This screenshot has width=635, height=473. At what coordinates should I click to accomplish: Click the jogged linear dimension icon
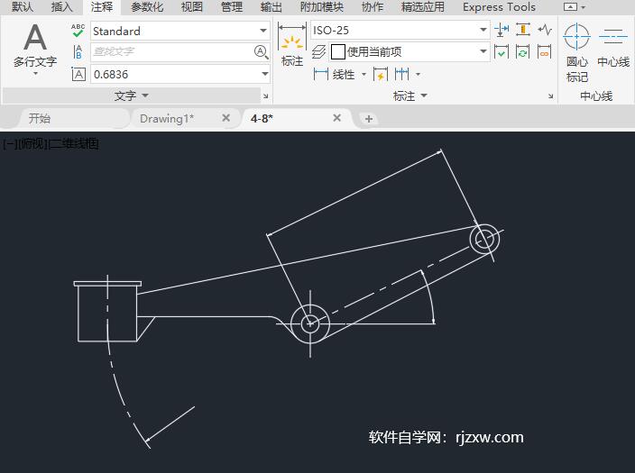[x=545, y=30]
